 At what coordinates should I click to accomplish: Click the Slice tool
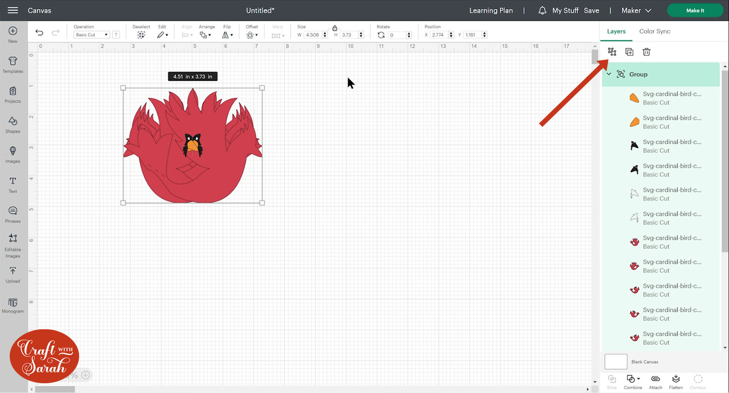click(612, 381)
